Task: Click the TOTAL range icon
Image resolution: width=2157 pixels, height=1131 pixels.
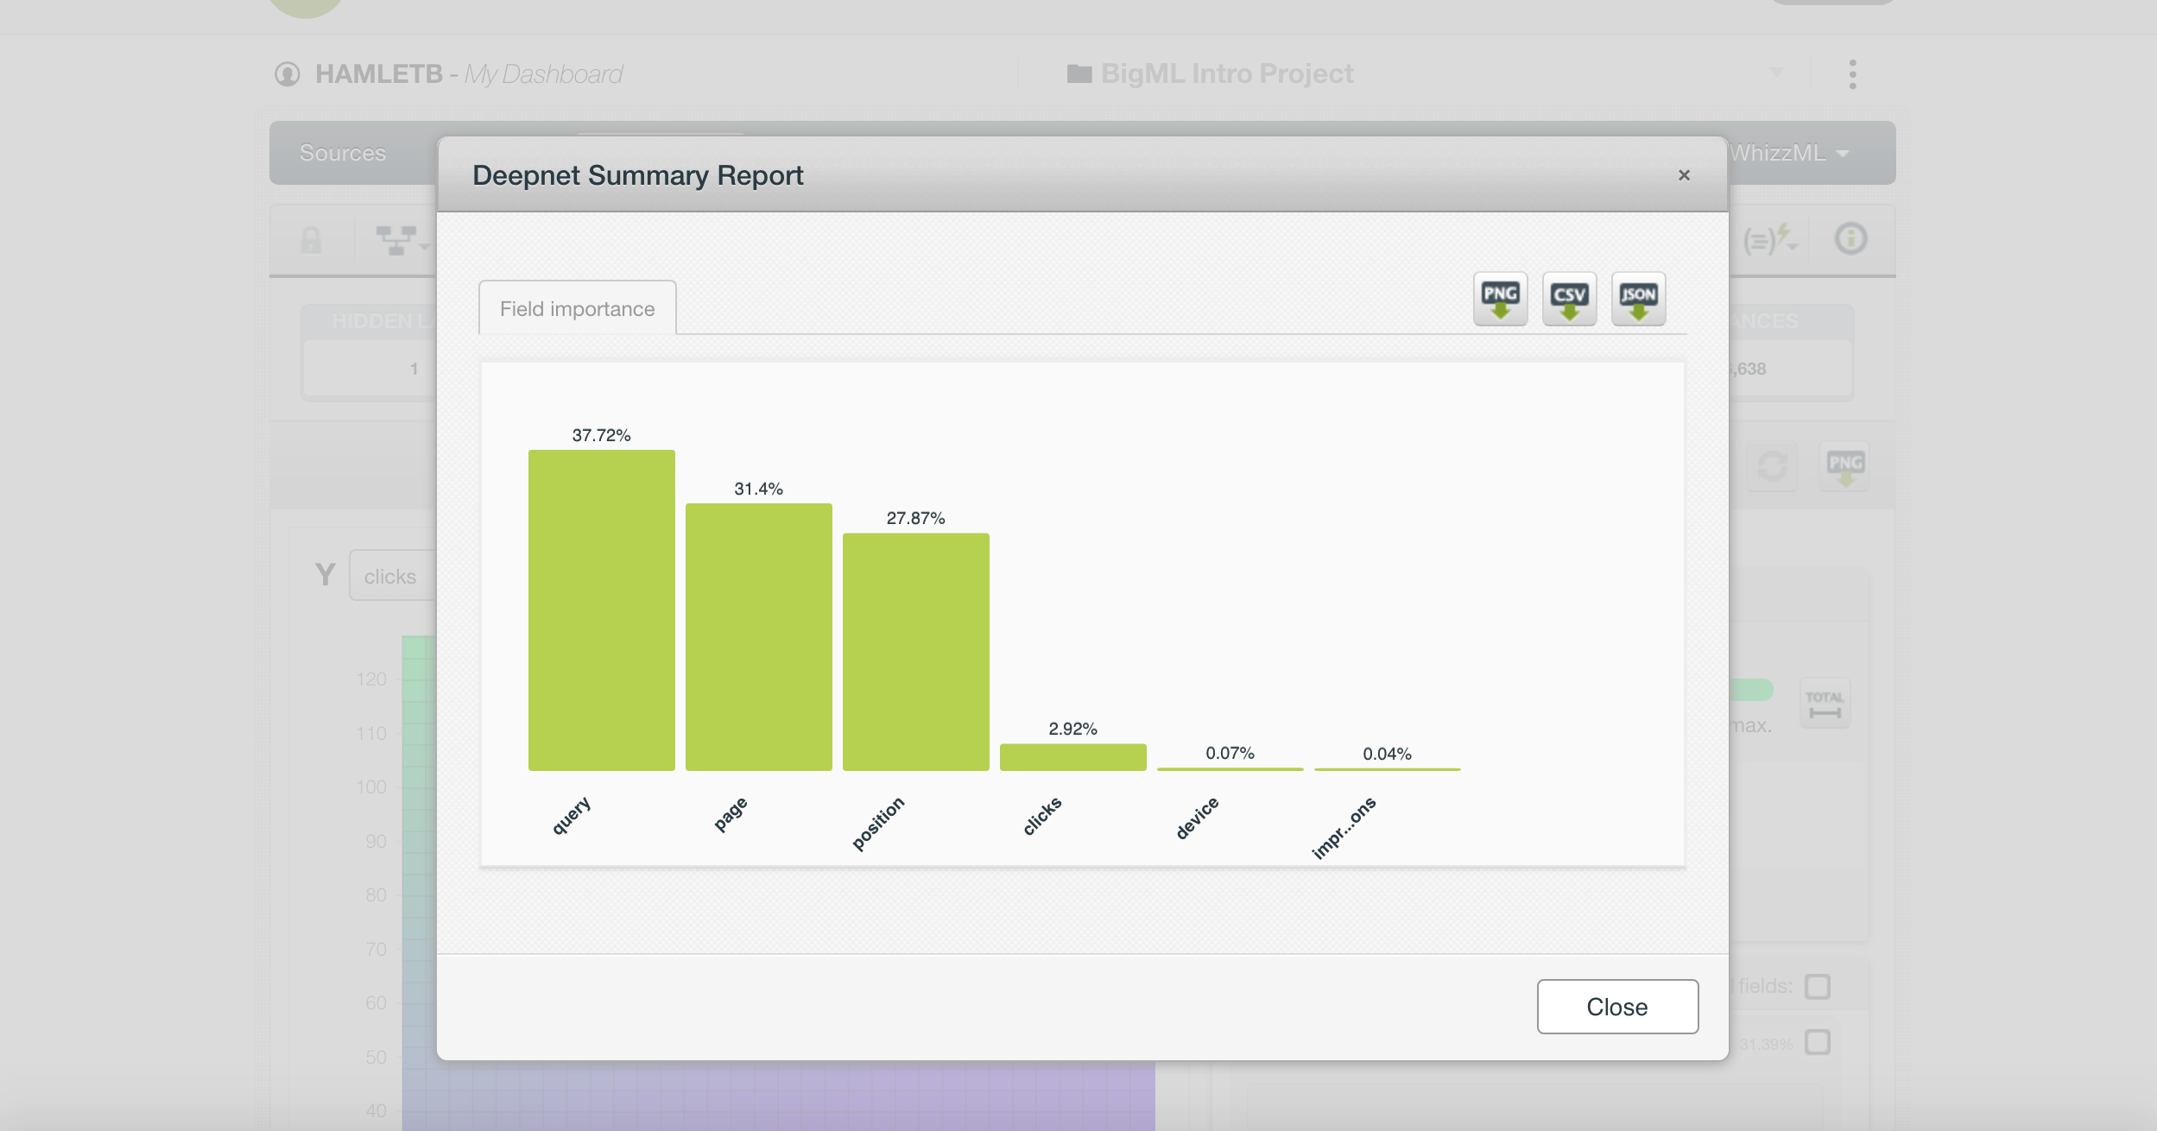Action: pyautogui.click(x=1825, y=703)
